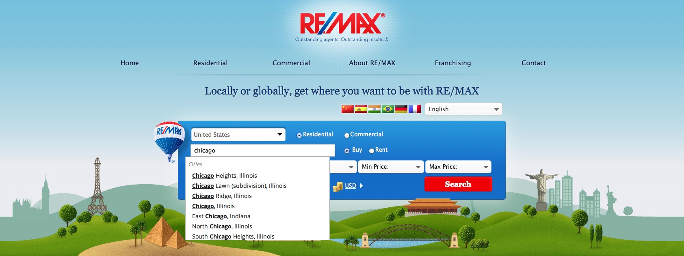Expand the Min Price dropdown
Image resolution: width=684 pixels, height=256 pixels.
tap(391, 167)
